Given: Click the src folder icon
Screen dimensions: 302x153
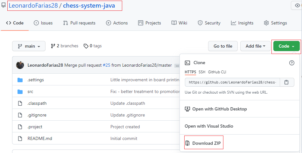Looking at the screenshot, I should (20, 91).
